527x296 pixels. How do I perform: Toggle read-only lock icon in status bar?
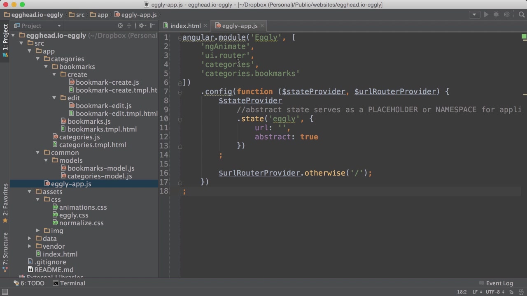click(x=512, y=292)
